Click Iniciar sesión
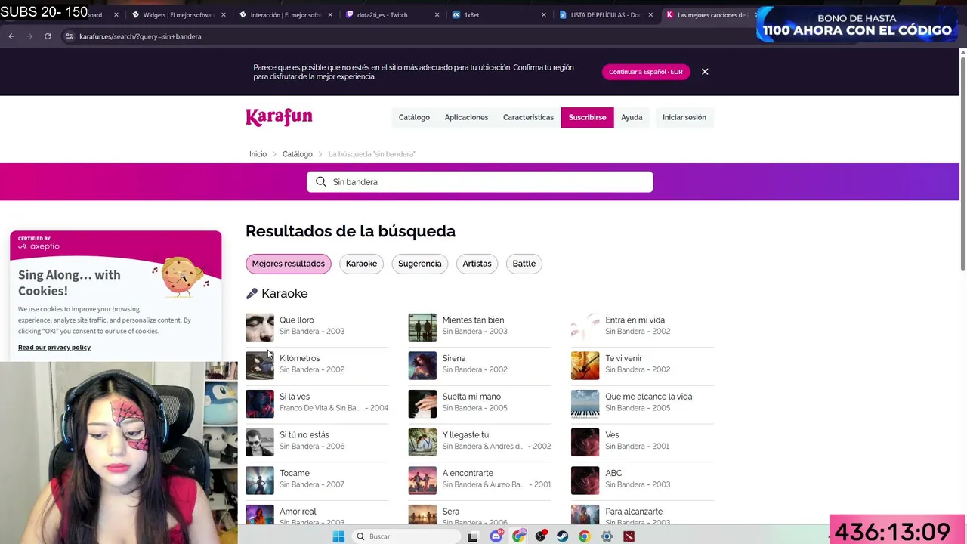The image size is (967, 544). tap(684, 117)
